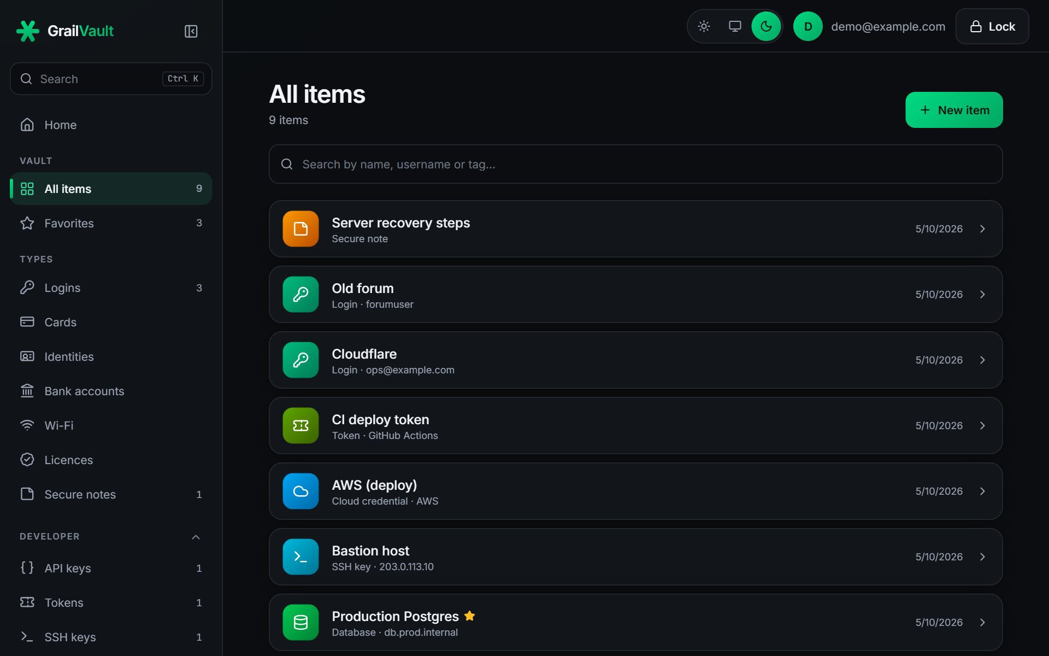Click Login · ops@example.com subtitle
This screenshot has height=656, width=1049.
(x=393, y=370)
